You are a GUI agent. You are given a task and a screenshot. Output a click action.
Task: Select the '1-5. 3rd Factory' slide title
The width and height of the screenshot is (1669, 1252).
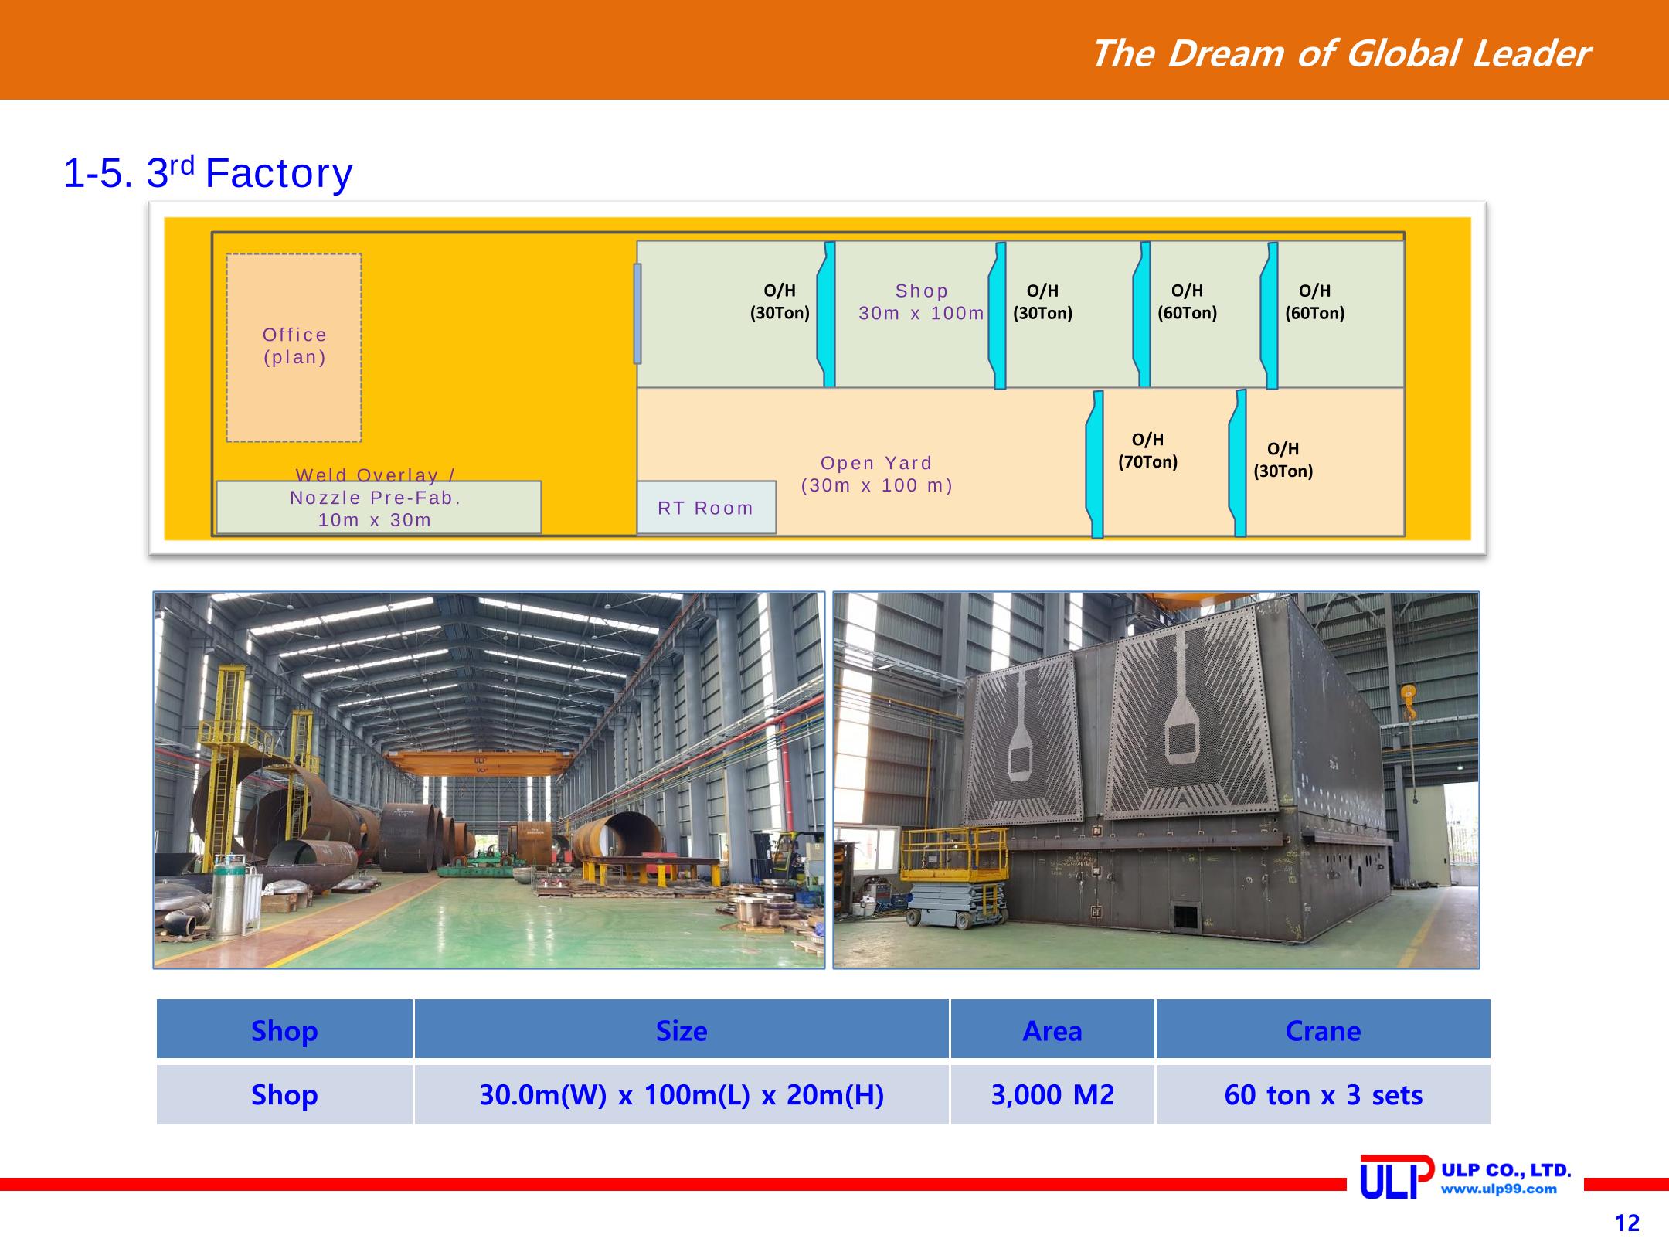point(208,172)
